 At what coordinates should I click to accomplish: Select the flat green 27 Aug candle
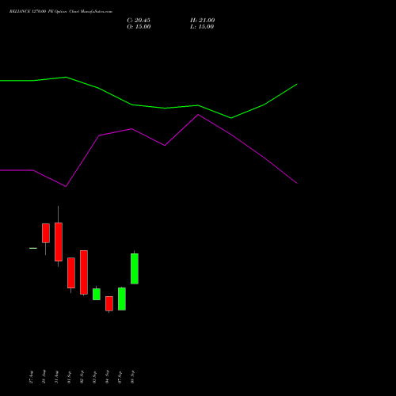point(33,248)
